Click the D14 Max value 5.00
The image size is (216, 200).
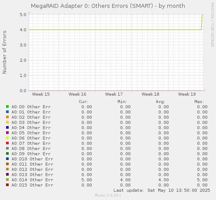click(x=202, y=180)
